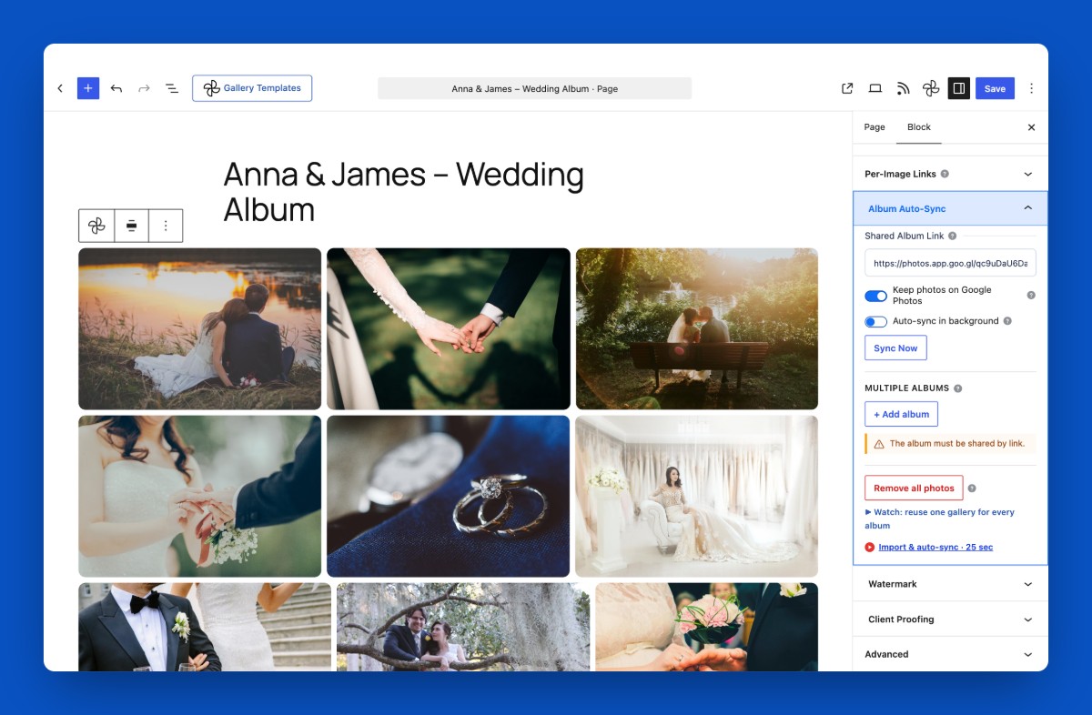Toggle Keep photos on Google Photos
This screenshot has height=715, width=1092.
(x=875, y=296)
